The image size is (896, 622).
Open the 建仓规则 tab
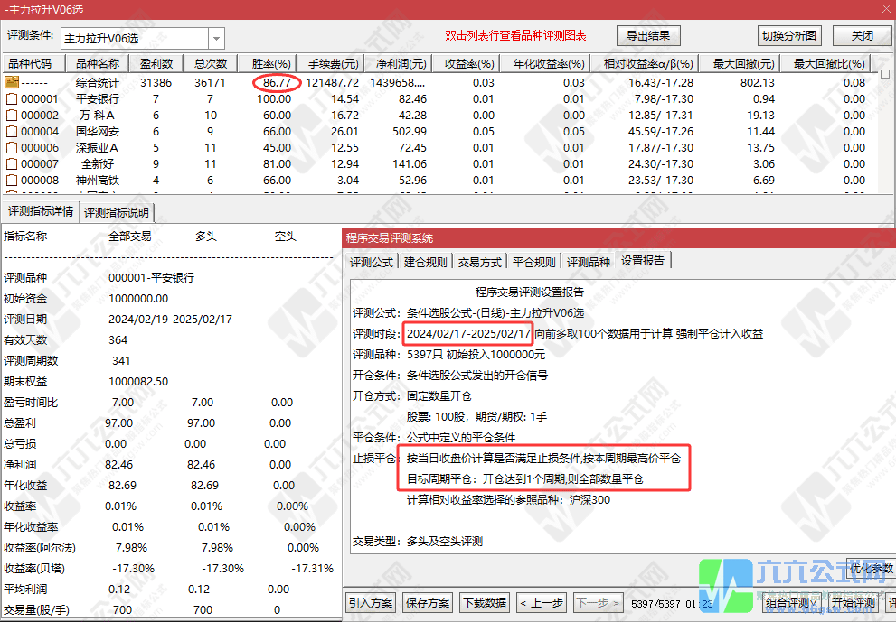(x=425, y=262)
